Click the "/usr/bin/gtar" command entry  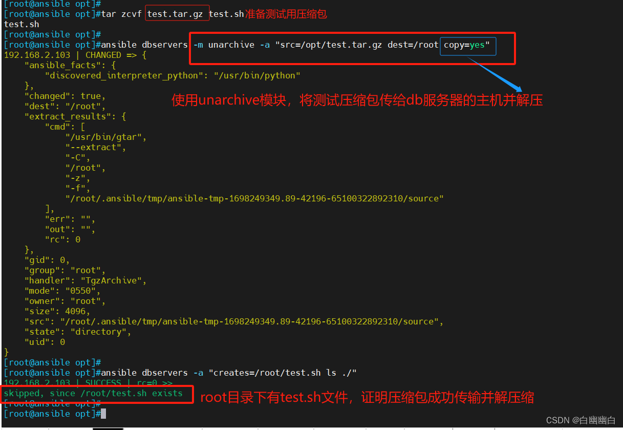106,137
